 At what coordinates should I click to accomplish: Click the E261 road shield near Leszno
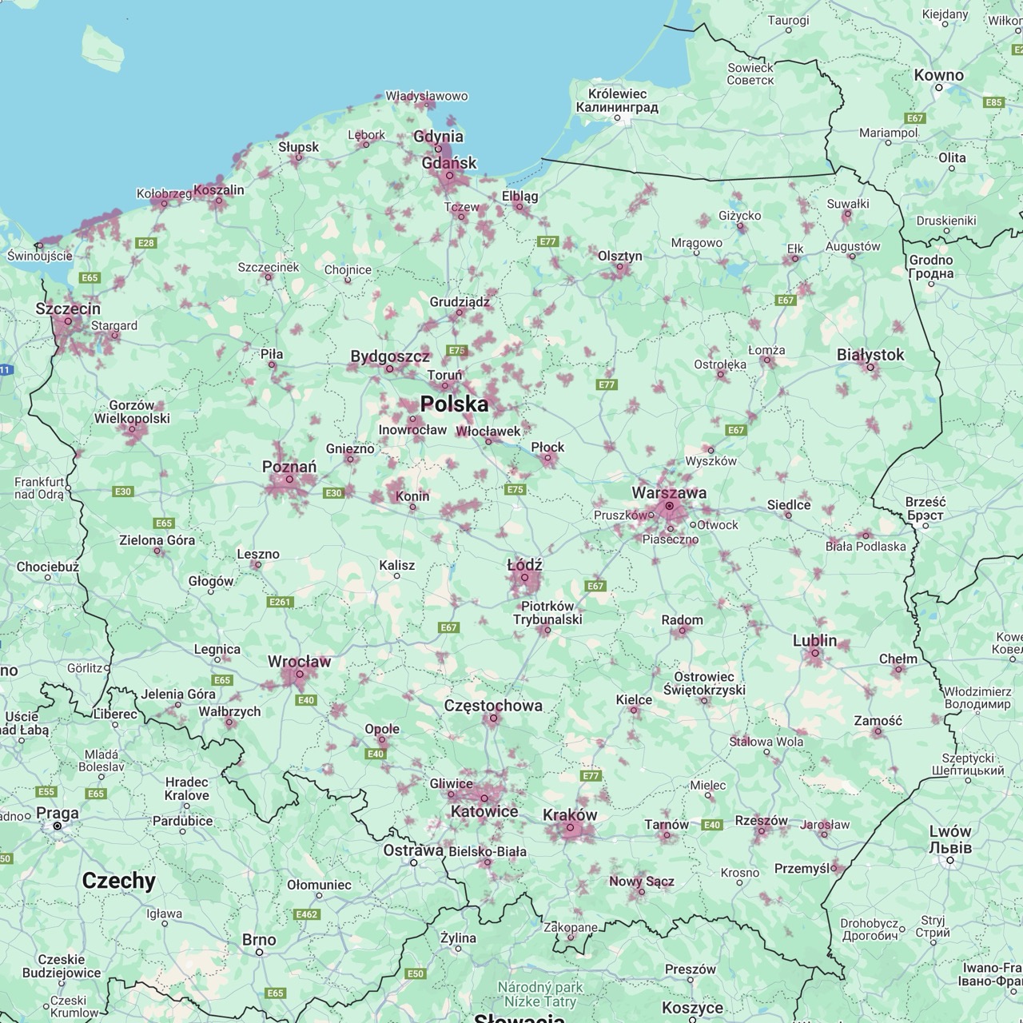281,602
